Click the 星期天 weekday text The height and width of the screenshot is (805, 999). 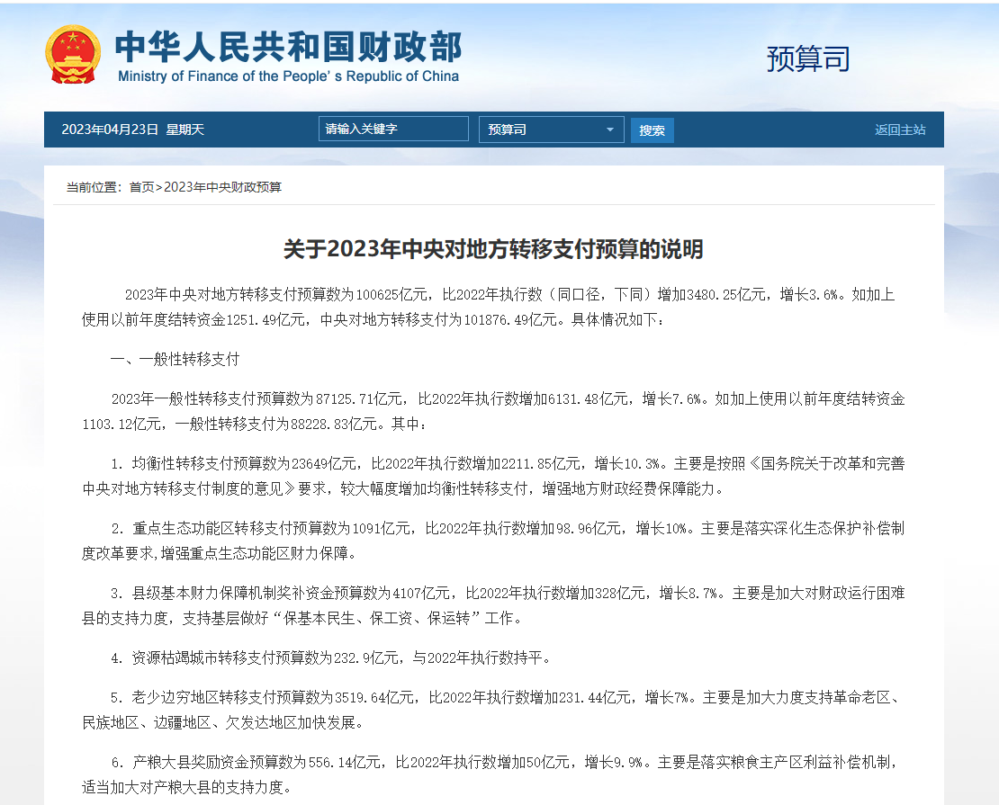(185, 130)
